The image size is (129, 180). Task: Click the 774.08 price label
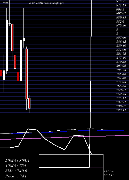[121, 82]
